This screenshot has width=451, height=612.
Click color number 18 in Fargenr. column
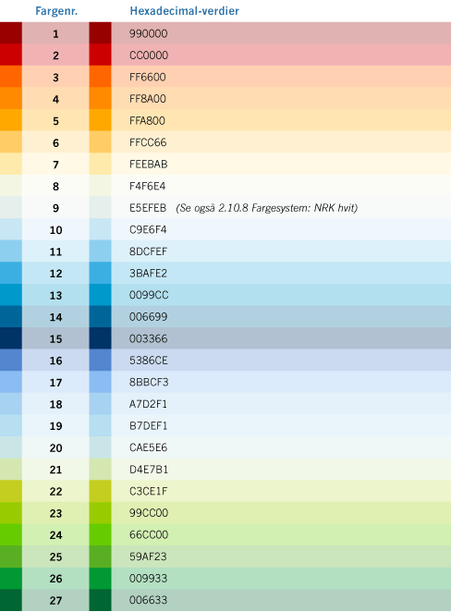55,405
